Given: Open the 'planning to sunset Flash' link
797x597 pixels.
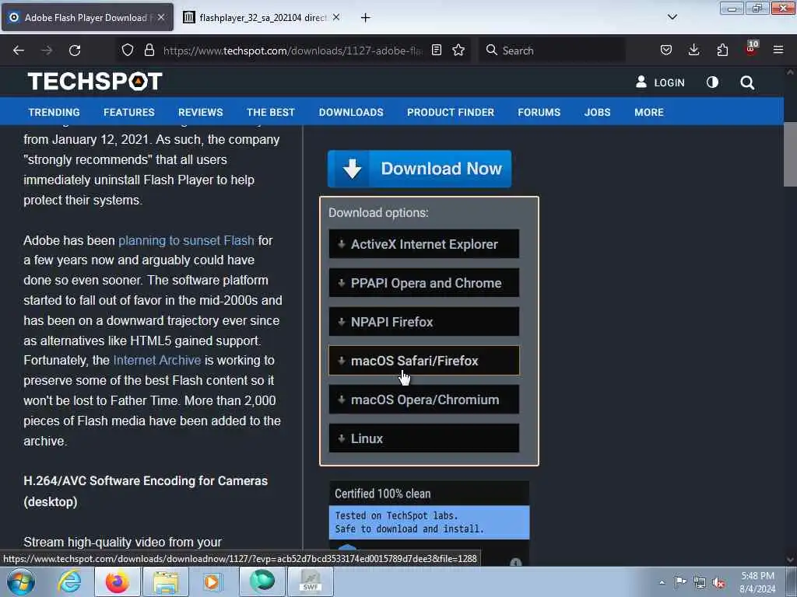Looking at the screenshot, I should click(186, 240).
